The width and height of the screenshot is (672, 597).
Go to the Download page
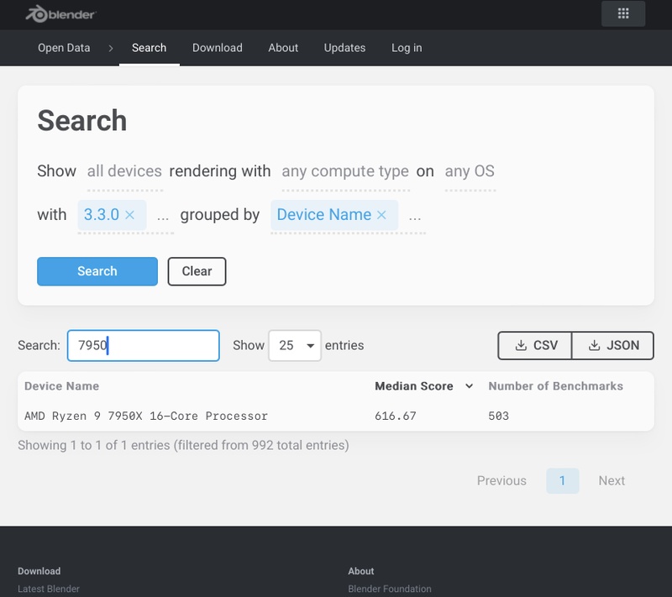(x=218, y=48)
